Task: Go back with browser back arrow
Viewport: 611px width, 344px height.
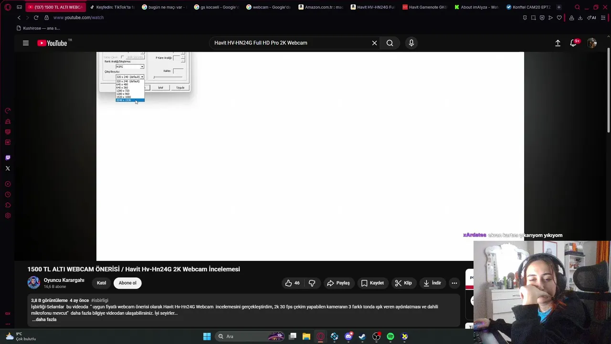Action: coord(19,18)
